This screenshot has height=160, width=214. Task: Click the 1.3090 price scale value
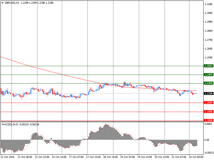209,13
